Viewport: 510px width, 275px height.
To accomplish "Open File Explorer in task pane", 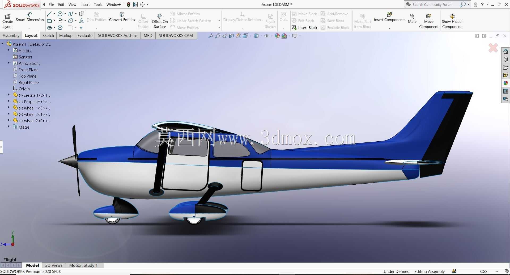I will (x=505, y=67).
